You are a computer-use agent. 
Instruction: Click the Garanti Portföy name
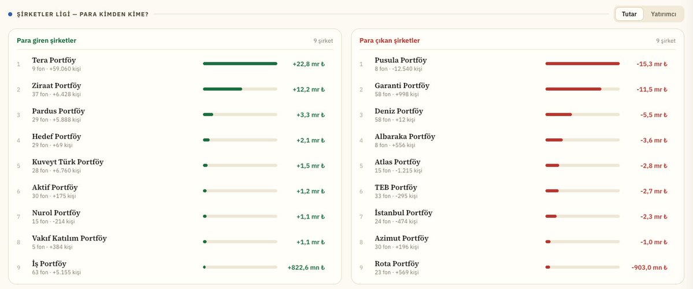(x=402, y=86)
